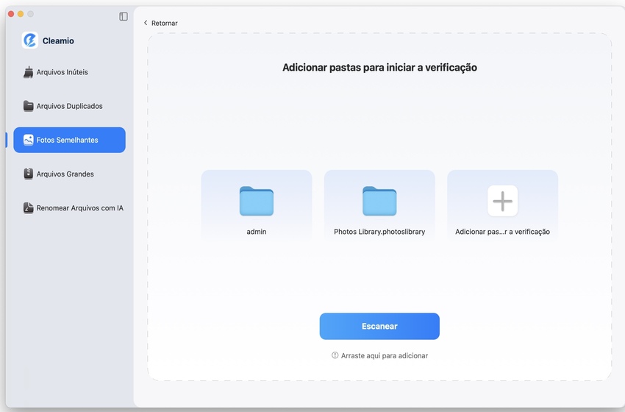The image size is (625, 412).
Task: Click the Fotos Semelhantes picture icon
Action: 28,140
